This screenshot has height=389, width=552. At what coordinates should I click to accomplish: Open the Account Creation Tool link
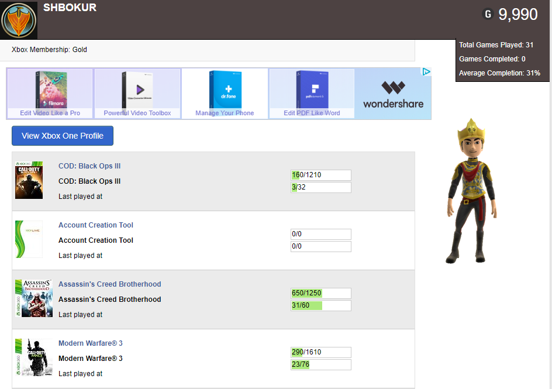click(x=96, y=225)
